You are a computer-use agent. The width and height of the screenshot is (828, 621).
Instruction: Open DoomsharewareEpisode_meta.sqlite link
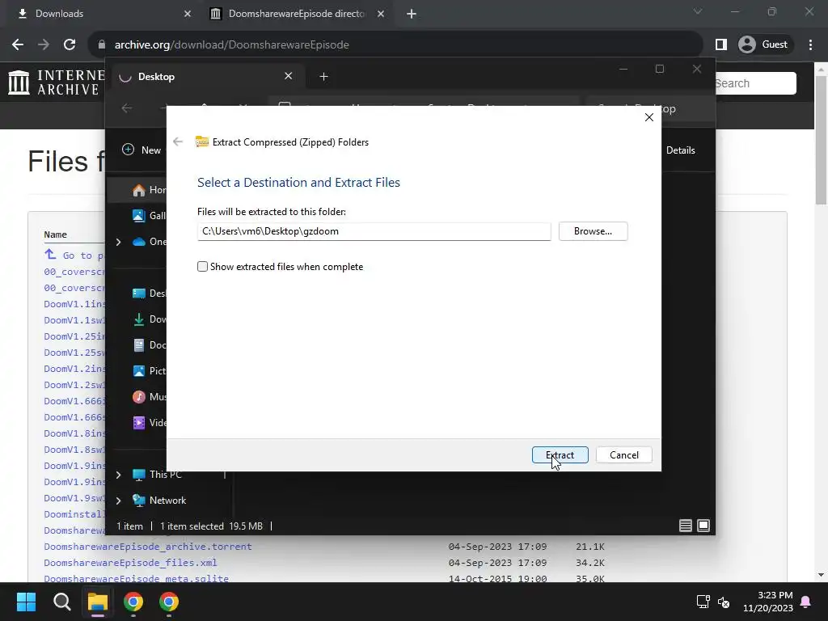pyautogui.click(x=136, y=578)
